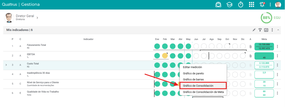This screenshot has height=107, width=285.
Task: Click EBITDA March green circle
Action: point(173,56)
